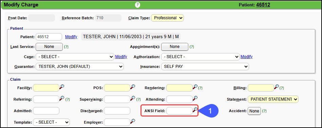Click the Modify link beside patient ID
Viewport: 322px width, 128px height.
71,37
